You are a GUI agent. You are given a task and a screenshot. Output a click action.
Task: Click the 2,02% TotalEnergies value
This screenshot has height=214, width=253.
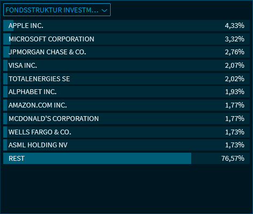click(235, 79)
